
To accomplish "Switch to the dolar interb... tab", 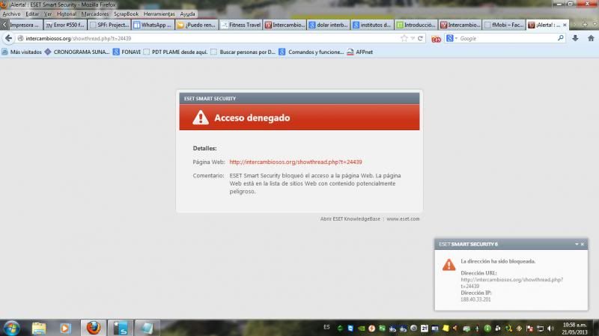I will [329, 25].
